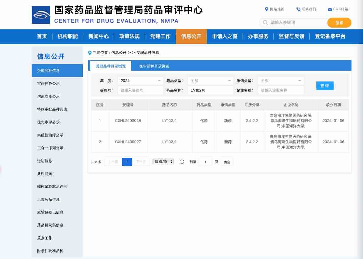
Task: Click the 网站地图 location pin icon
Action: [x=266, y=9]
